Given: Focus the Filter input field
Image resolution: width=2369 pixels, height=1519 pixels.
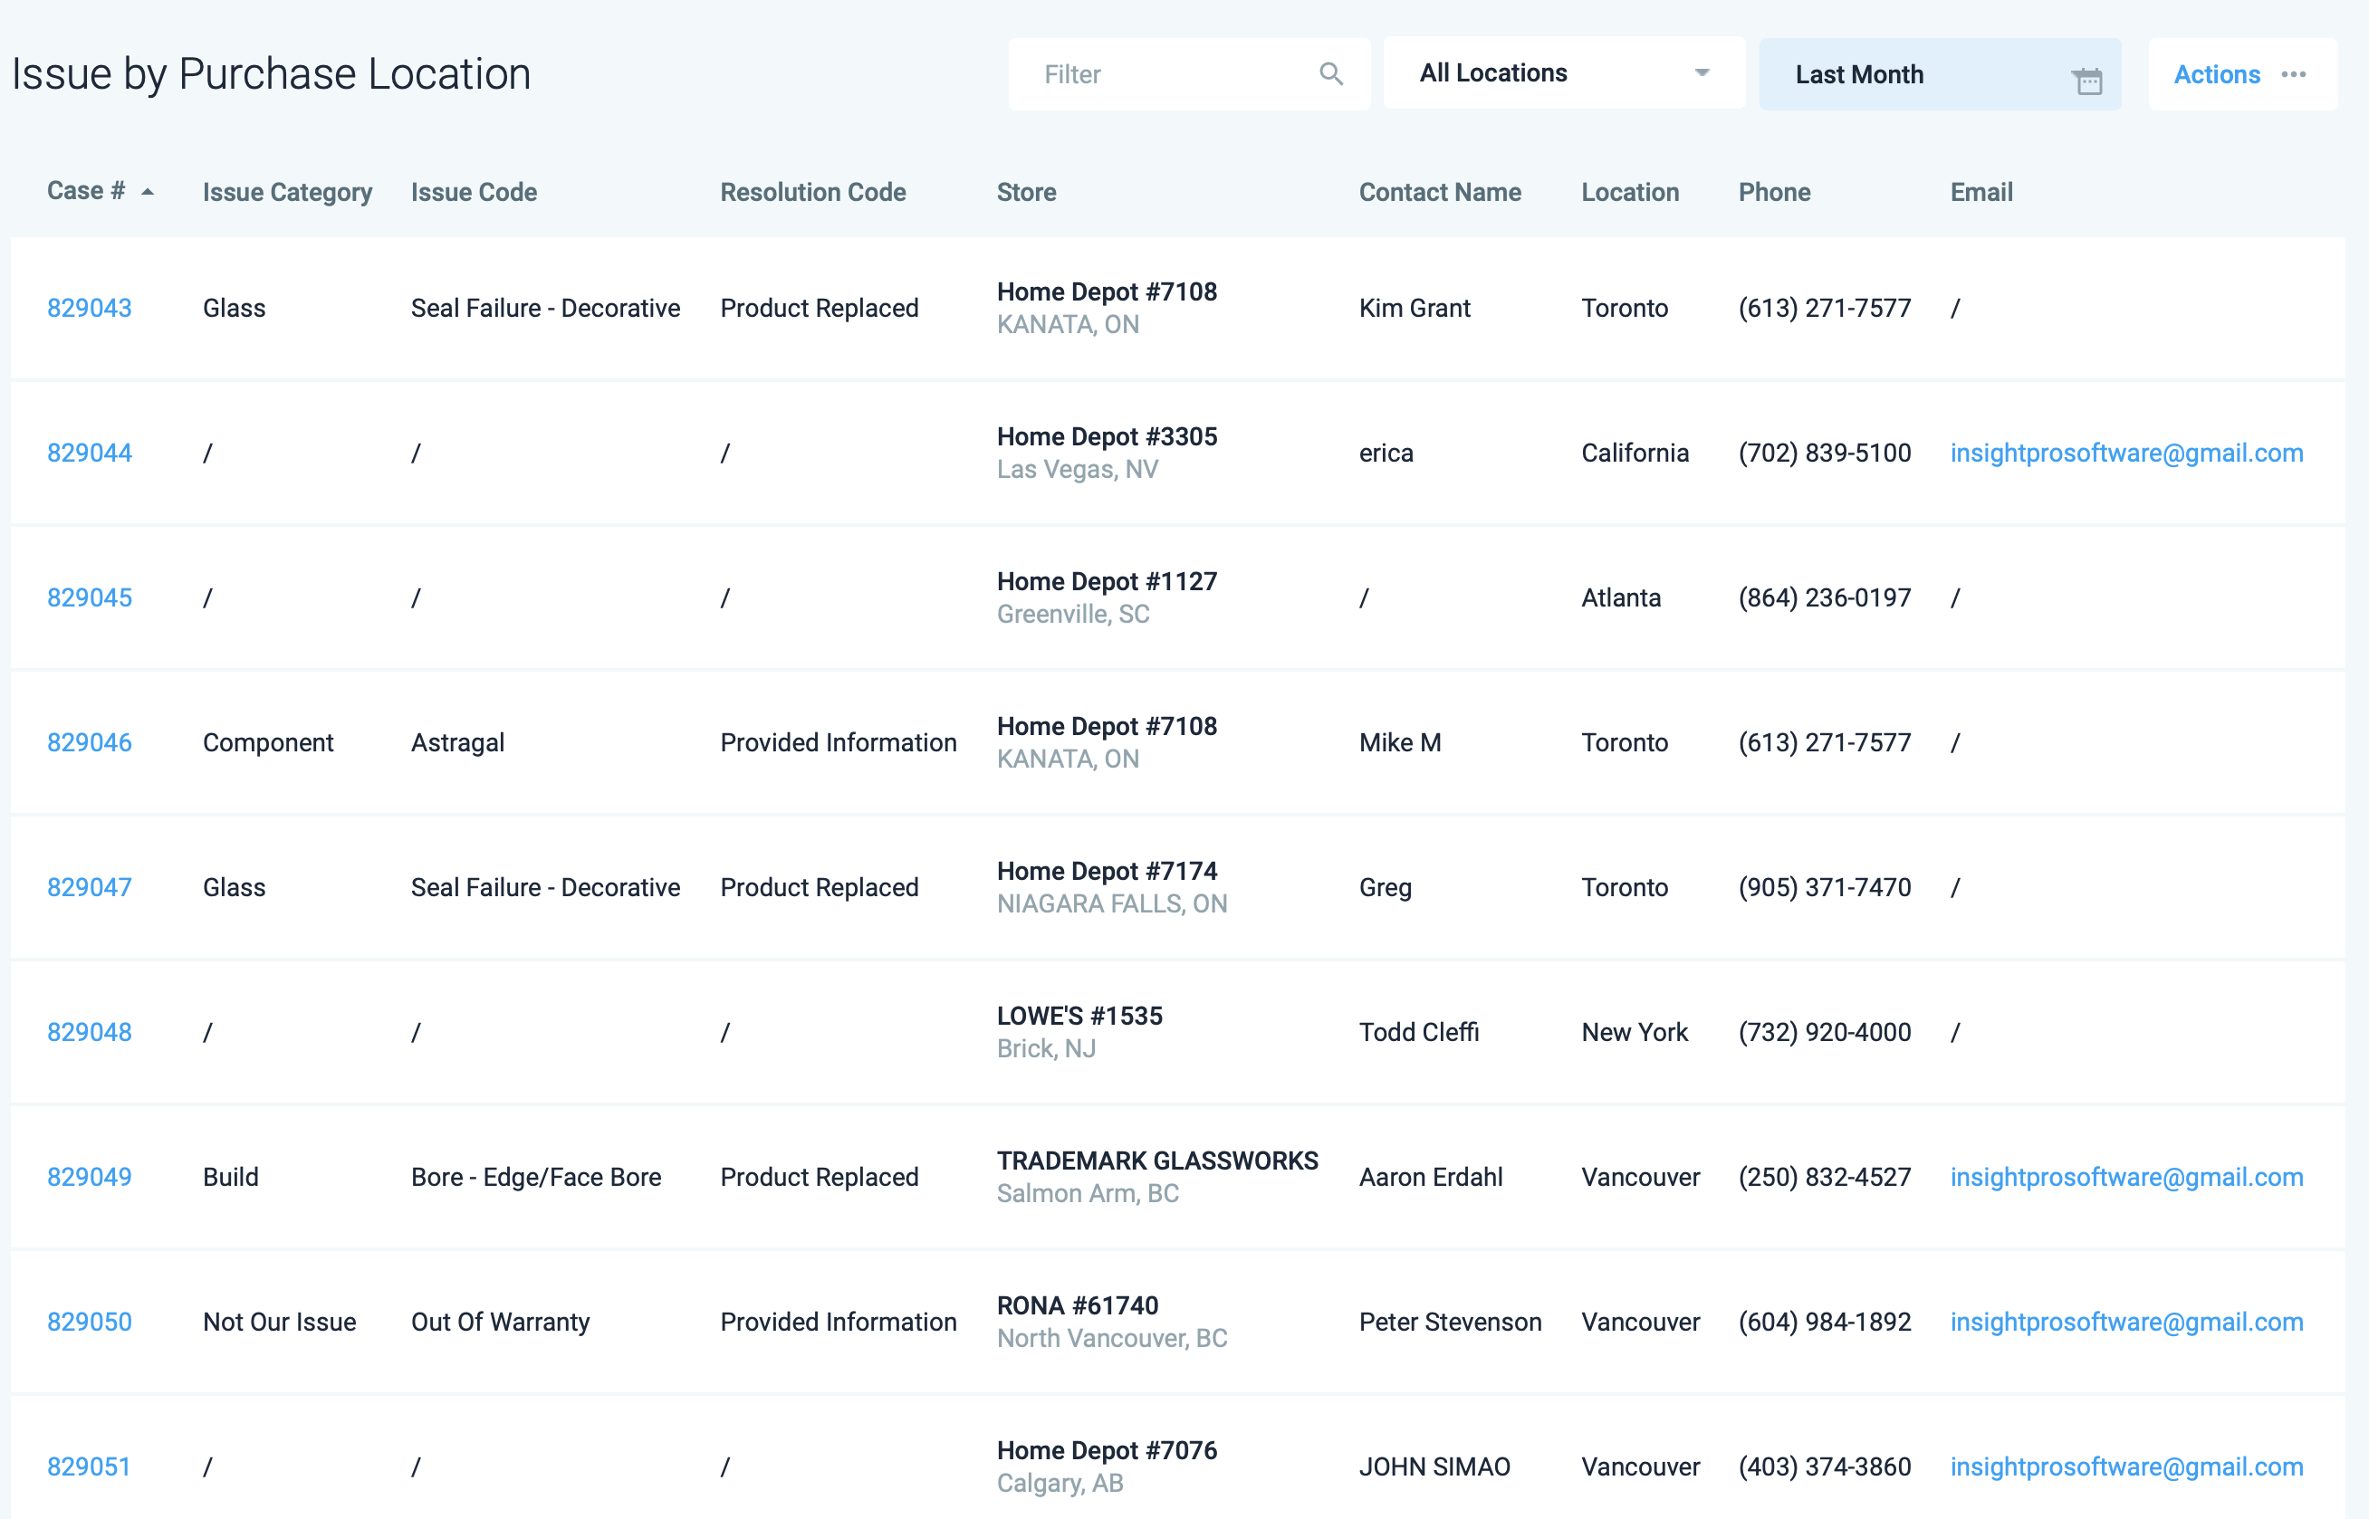Looking at the screenshot, I should tap(1189, 74).
